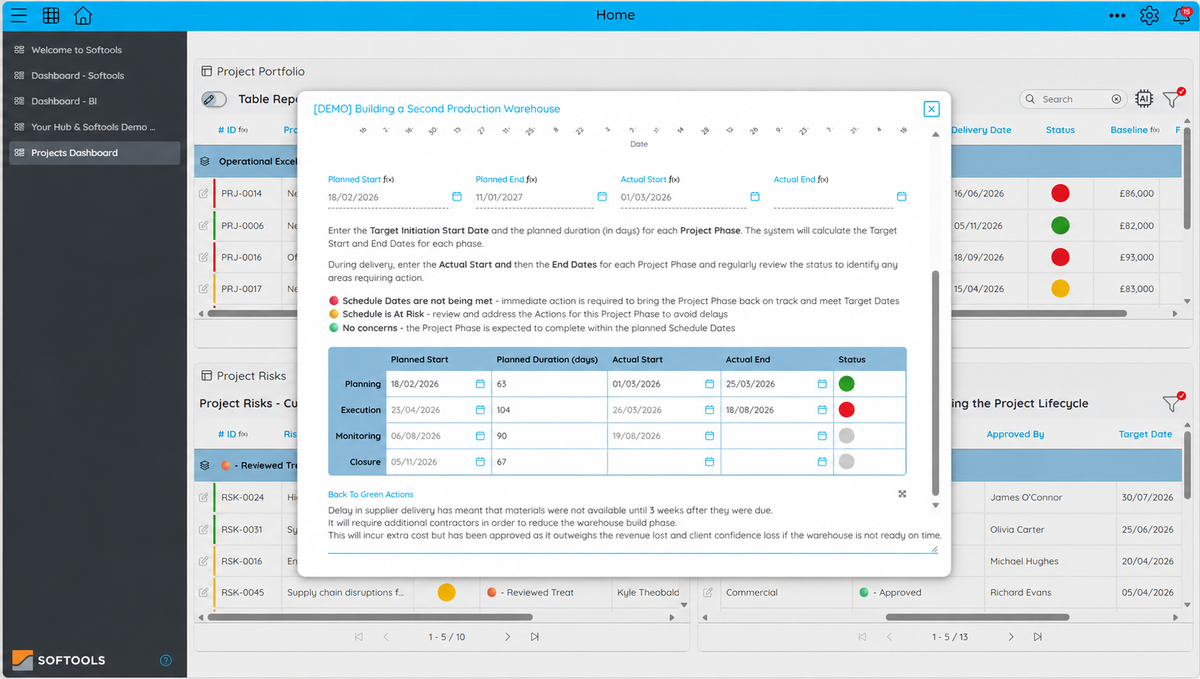Open notifications bell icon

(1181, 15)
